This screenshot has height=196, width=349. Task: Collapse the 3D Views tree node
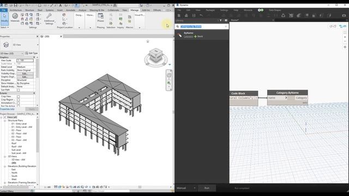[x=5, y=156]
